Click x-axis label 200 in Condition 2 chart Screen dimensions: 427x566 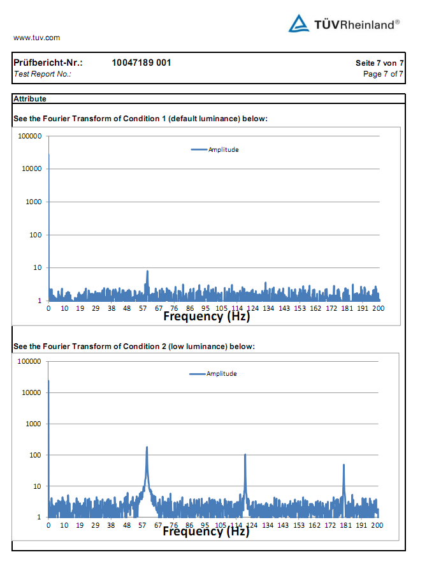click(377, 525)
